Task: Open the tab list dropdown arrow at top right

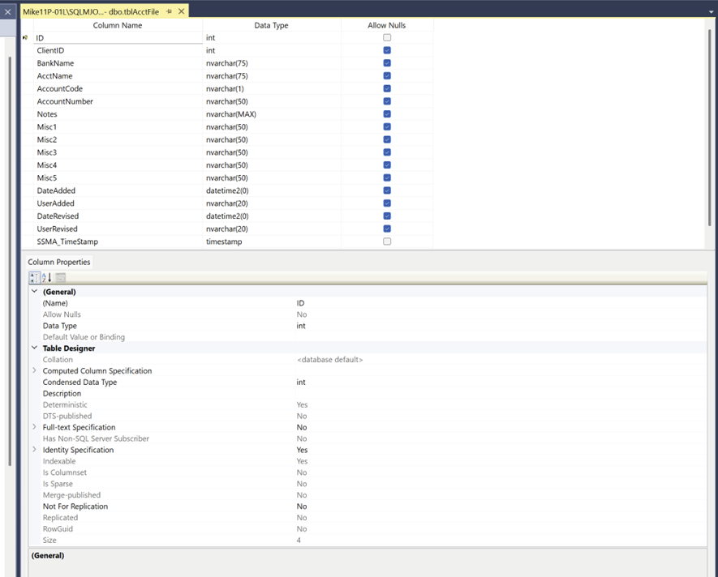Action: [x=712, y=12]
